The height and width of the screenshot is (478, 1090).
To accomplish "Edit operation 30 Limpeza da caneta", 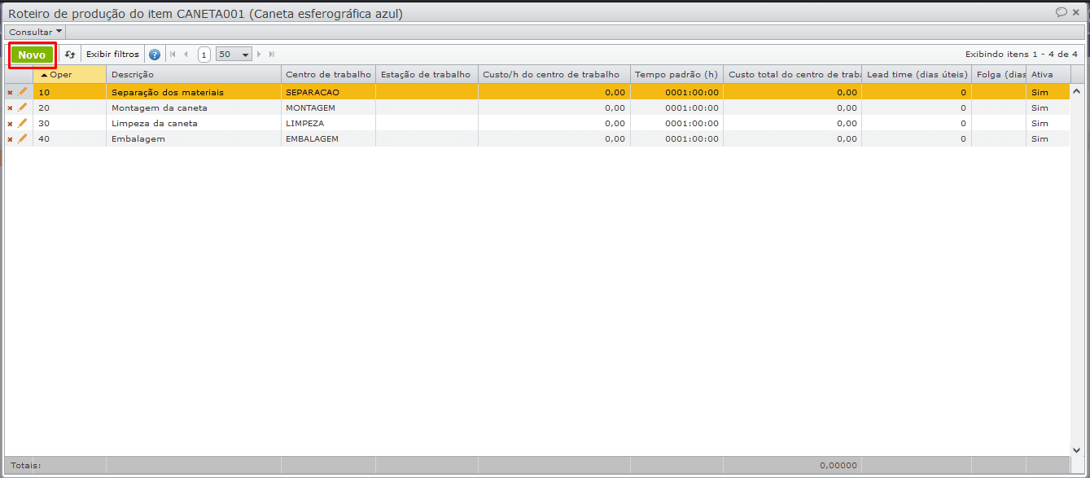I will (23, 123).
